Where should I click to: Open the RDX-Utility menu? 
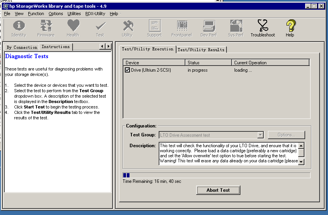pyautogui.click(x=95, y=14)
